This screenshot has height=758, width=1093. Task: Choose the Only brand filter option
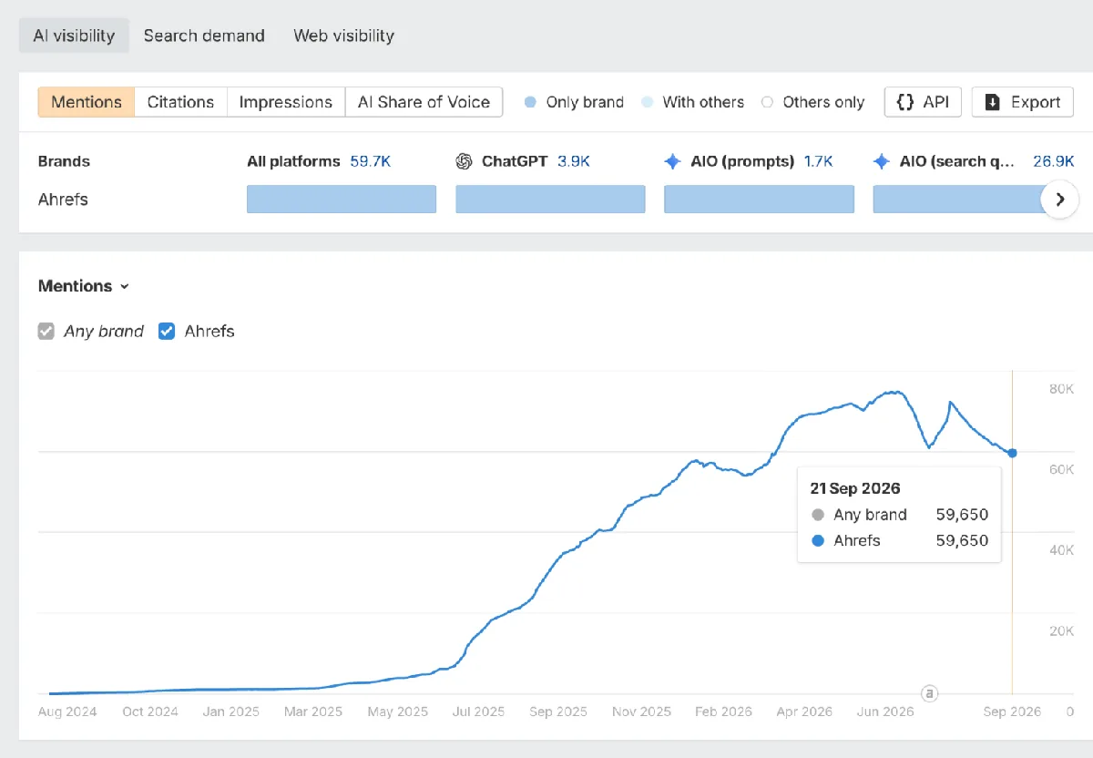[x=575, y=102]
